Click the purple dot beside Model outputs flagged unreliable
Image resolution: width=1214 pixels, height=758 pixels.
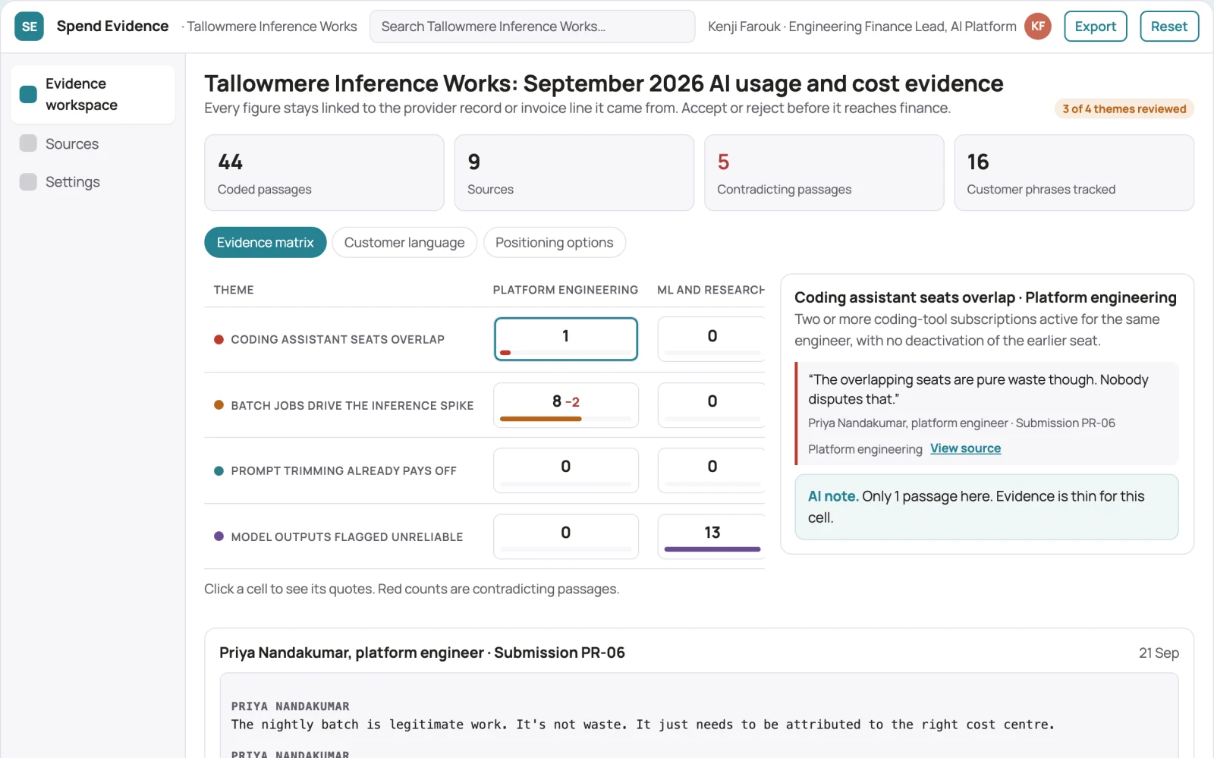[x=219, y=536]
